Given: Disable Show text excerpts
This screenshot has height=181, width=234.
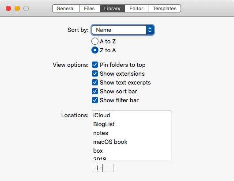Looking at the screenshot, I should [x=95, y=82].
